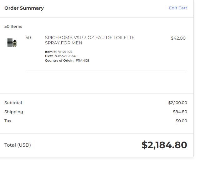Click the $2,100.00 subtotal amount

[x=177, y=103]
